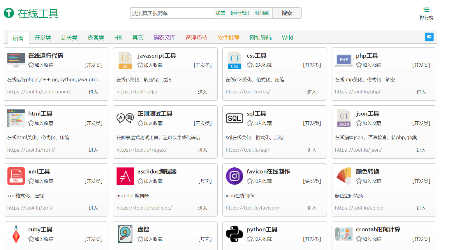Open the json工具 JSON file icon
The width and height of the screenshot is (449, 250).
[344, 118]
